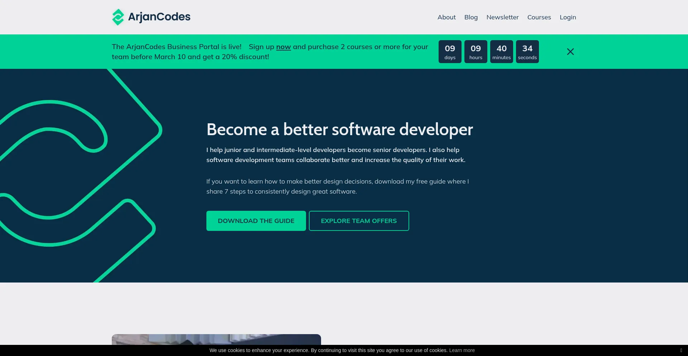
Task: Click text "The ArjanCodes Business Portal is live!"
Action: coord(177,47)
